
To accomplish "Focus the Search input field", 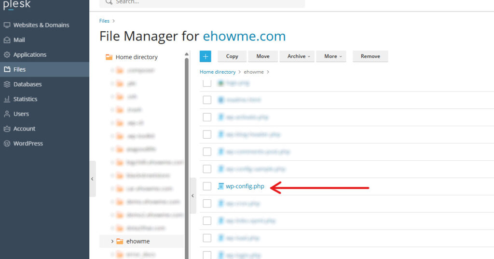I will pyautogui.click(x=202, y=3).
